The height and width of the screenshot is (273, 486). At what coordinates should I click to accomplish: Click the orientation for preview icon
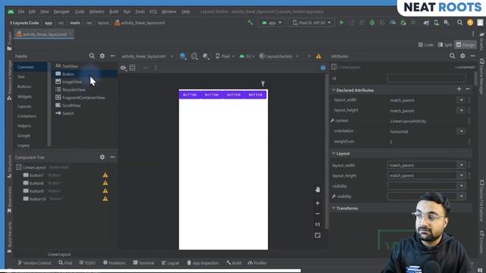tap(194, 56)
